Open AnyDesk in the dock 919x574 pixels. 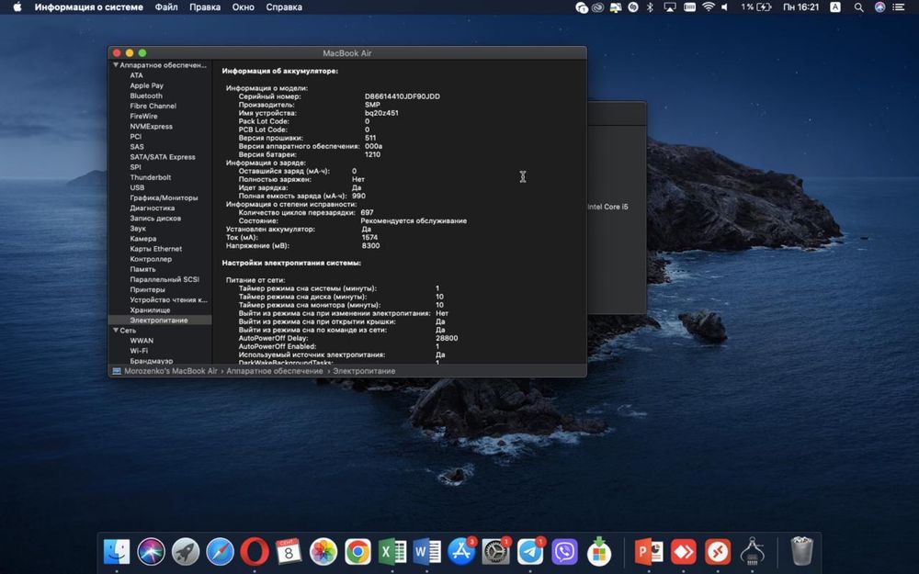pos(684,552)
